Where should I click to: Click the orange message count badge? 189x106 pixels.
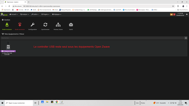pos(171,14)
